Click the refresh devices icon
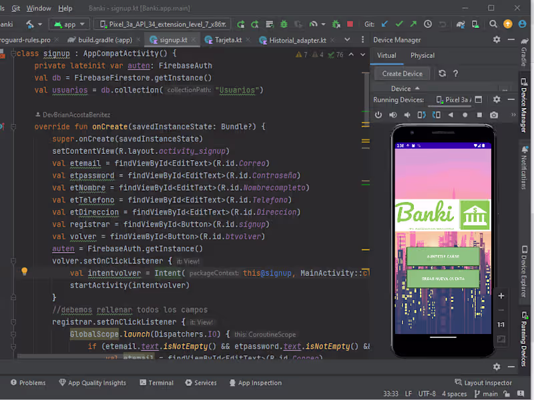 pyautogui.click(x=442, y=73)
